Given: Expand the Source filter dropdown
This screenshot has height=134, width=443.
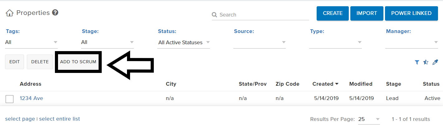Looking at the screenshot, I should click(260, 42).
